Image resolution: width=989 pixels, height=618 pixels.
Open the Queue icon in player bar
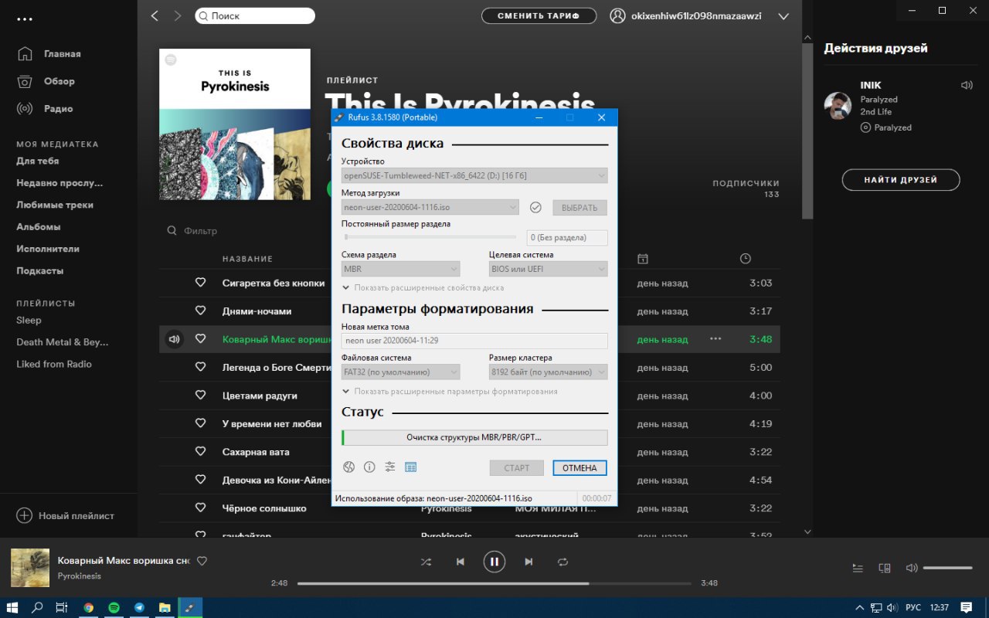coord(858,568)
